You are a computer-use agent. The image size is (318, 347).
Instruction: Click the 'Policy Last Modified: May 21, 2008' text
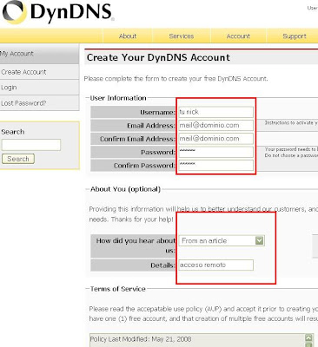click(x=141, y=339)
